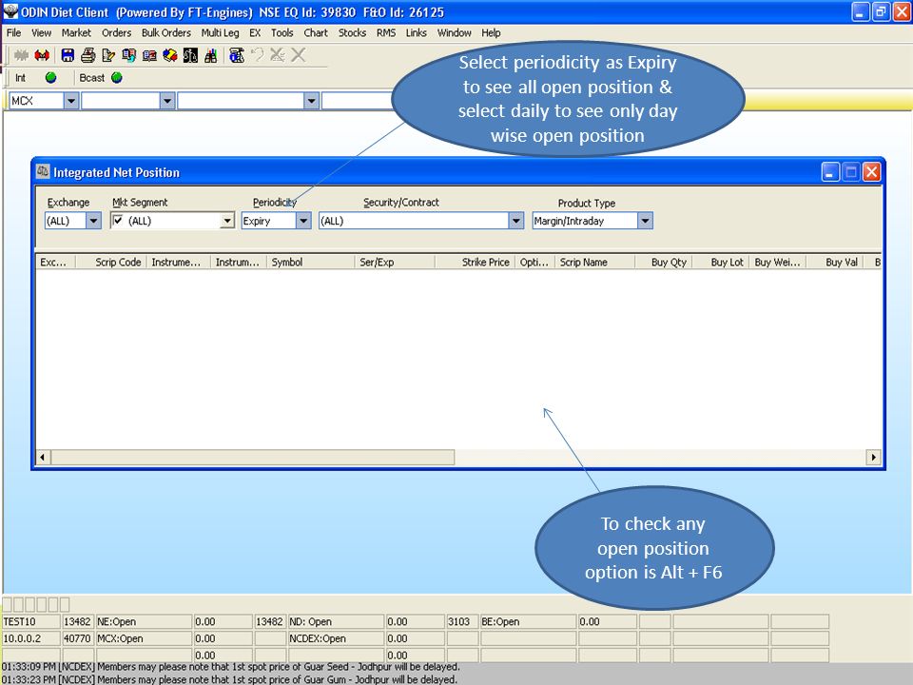Click the Exc... column header
Image resolution: width=913 pixels, height=685 pixels.
[56, 263]
